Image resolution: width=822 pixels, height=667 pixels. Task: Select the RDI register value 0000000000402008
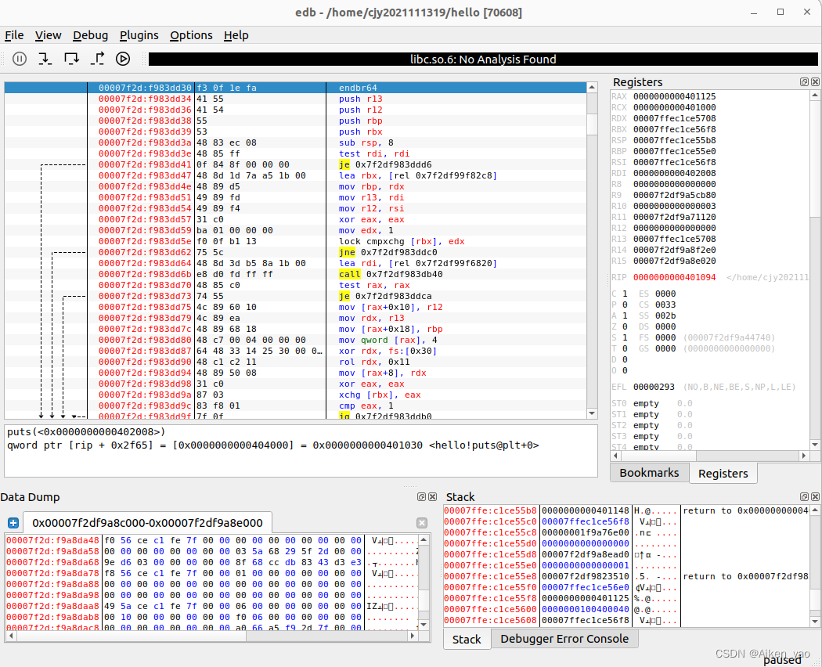(674, 173)
